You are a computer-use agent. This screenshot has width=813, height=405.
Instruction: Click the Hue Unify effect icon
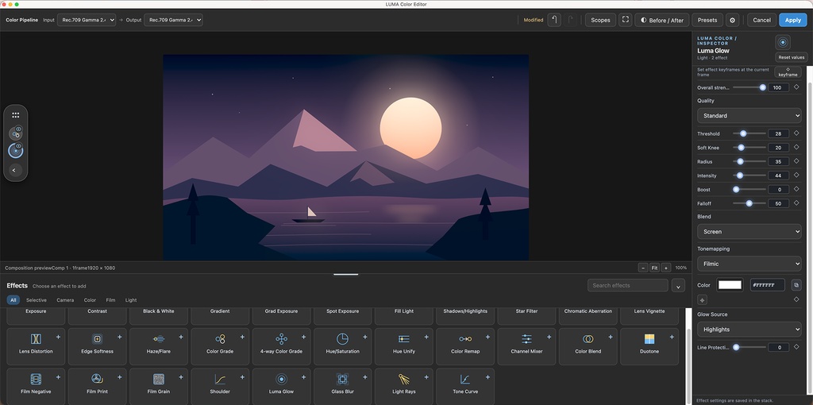tap(404, 339)
